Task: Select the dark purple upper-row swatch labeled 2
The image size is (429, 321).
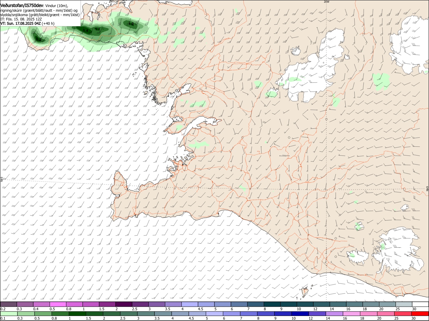Action: pyautogui.click(x=124, y=304)
